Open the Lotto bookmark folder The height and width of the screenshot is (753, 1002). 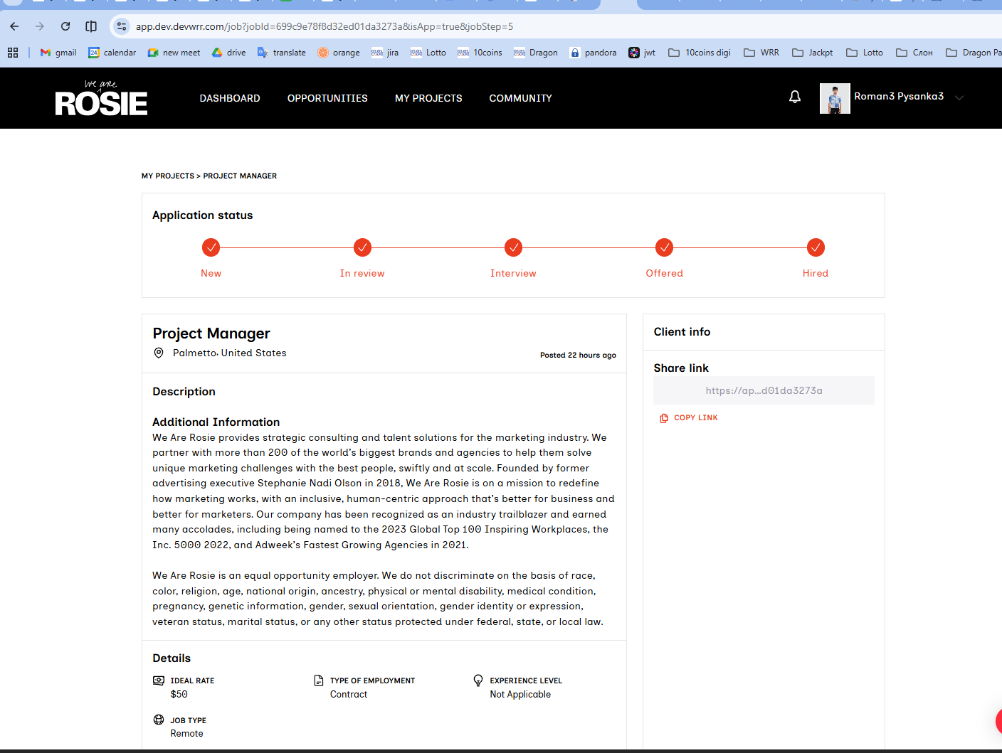[x=865, y=53]
